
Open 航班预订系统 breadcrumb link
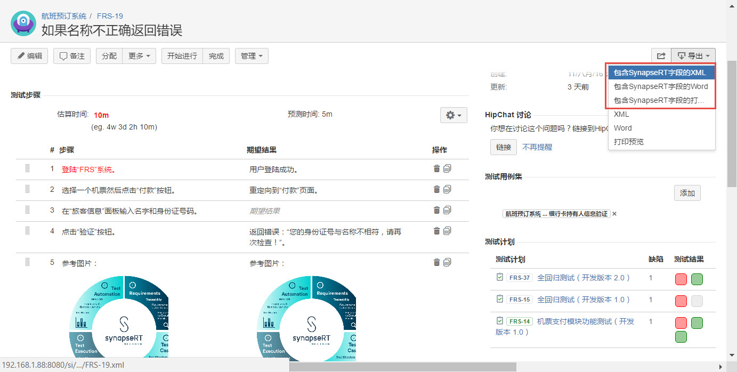click(63, 16)
